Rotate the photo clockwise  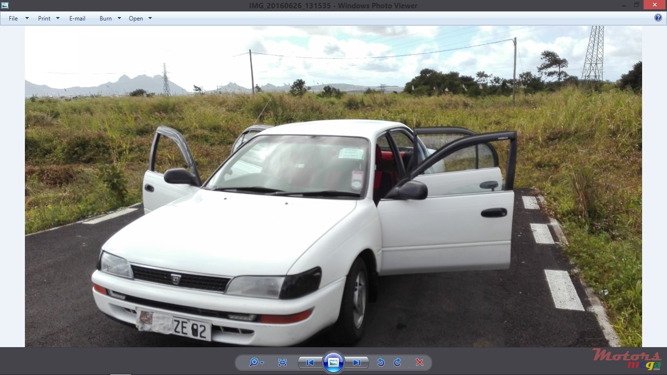pyautogui.click(x=396, y=362)
